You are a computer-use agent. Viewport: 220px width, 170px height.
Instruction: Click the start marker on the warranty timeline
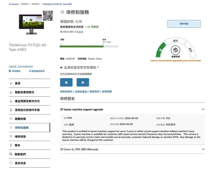61,46
